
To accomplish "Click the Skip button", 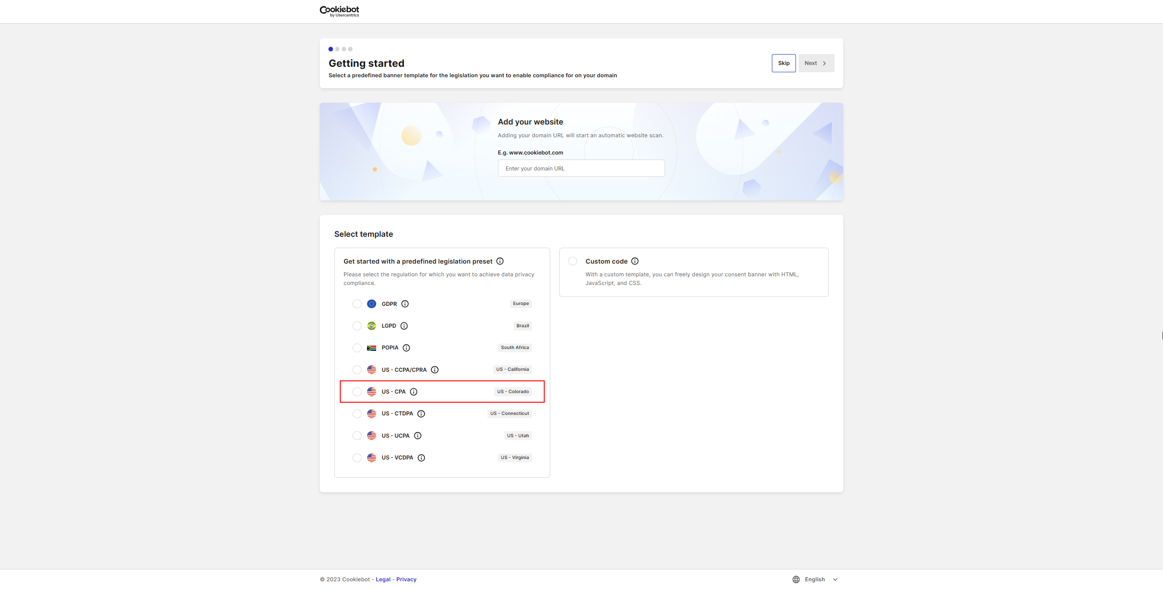I will tap(783, 63).
